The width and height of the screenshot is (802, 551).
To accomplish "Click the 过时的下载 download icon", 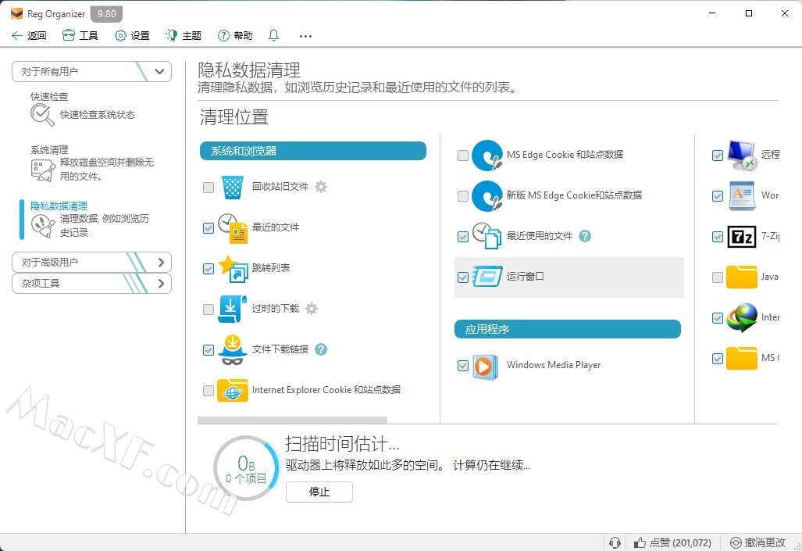I will (x=232, y=309).
